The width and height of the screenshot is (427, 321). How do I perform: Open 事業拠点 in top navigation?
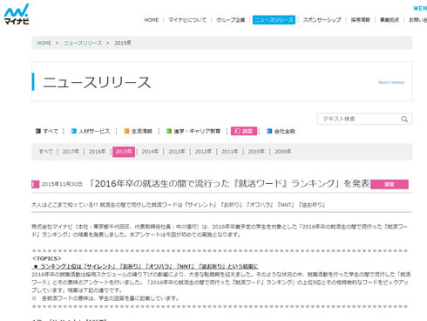pos(390,20)
